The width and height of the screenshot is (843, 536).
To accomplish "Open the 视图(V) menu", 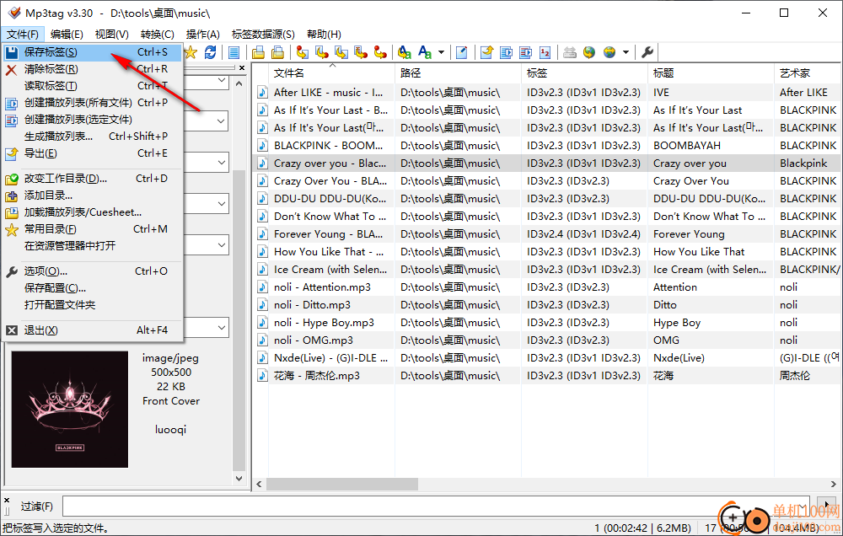I will pyautogui.click(x=112, y=35).
